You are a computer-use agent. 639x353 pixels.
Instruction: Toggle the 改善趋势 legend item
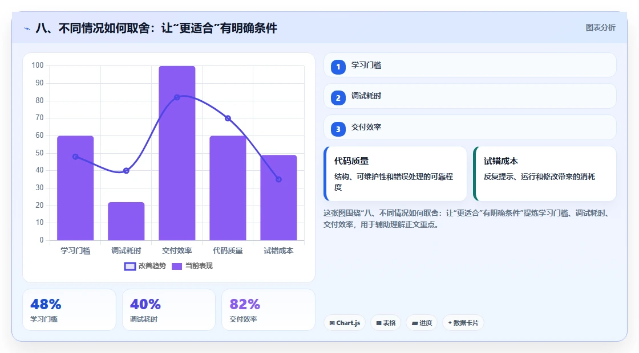click(145, 266)
